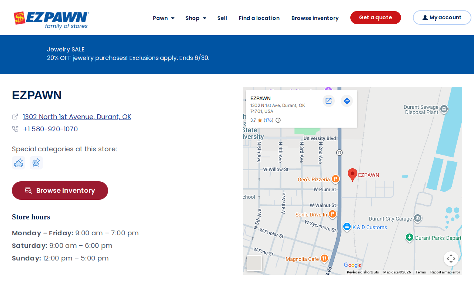Screen dimensions: 474x296
Task: Open Browse inventory in the navigation bar
Action: pos(315,18)
